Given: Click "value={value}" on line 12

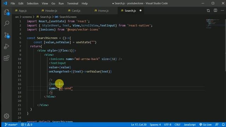Looking at the screenshot, I should point(60,67).
